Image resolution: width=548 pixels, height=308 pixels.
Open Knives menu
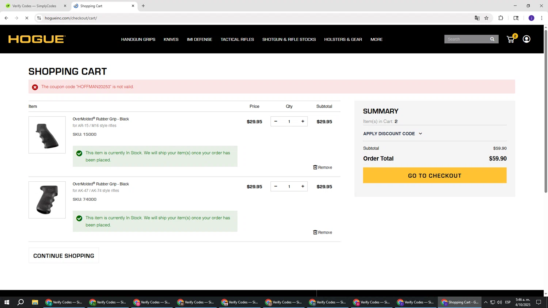[x=171, y=39]
